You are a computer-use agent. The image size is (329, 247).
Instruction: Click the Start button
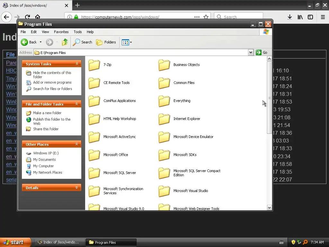pyautogui.click(x=15, y=242)
